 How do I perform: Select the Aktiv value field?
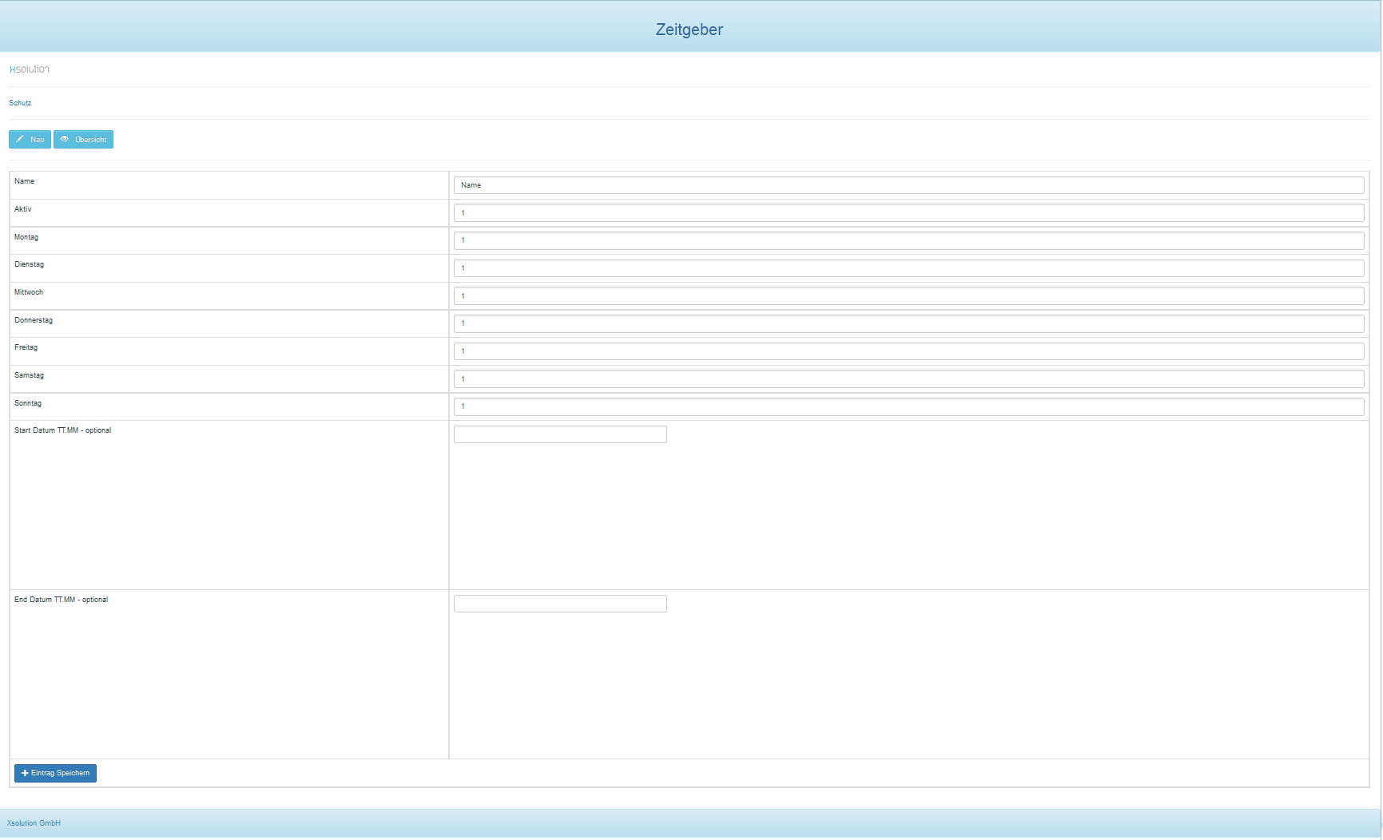tap(908, 213)
